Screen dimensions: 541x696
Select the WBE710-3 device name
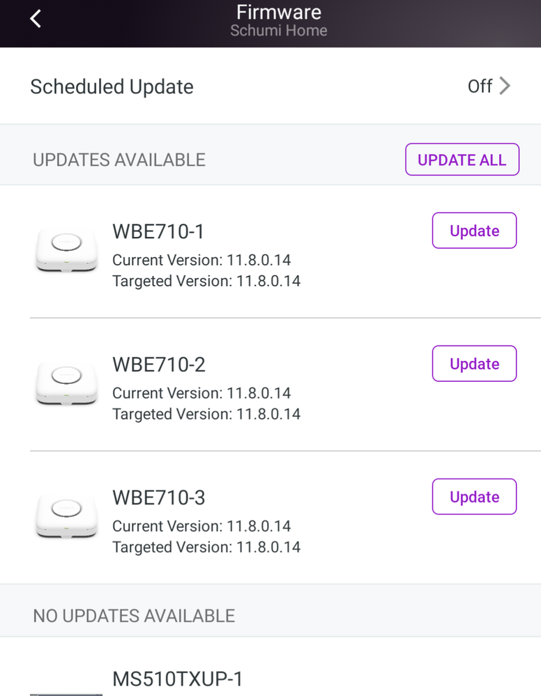click(x=158, y=498)
